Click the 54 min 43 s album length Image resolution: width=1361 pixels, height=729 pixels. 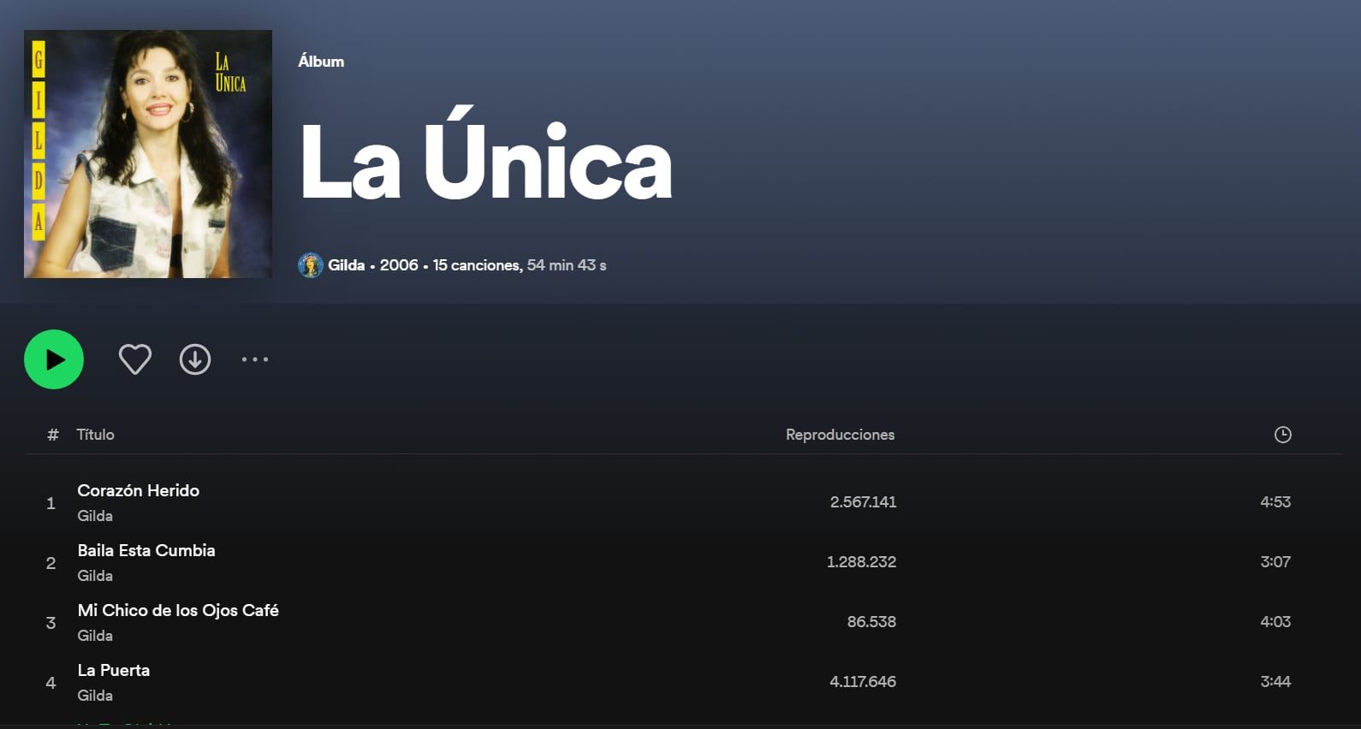coord(567,265)
